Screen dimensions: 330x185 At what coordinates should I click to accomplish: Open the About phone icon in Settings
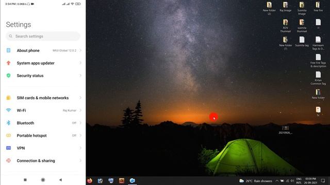coord(8,50)
